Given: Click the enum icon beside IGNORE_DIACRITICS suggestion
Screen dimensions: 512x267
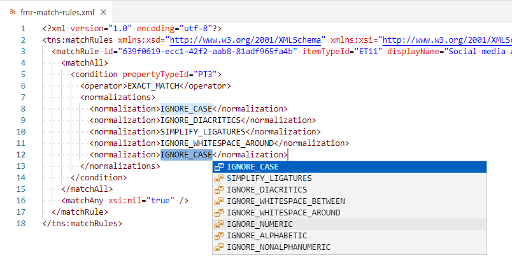Looking at the screenshot, I should pyautogui.click(x=219, y=190).
